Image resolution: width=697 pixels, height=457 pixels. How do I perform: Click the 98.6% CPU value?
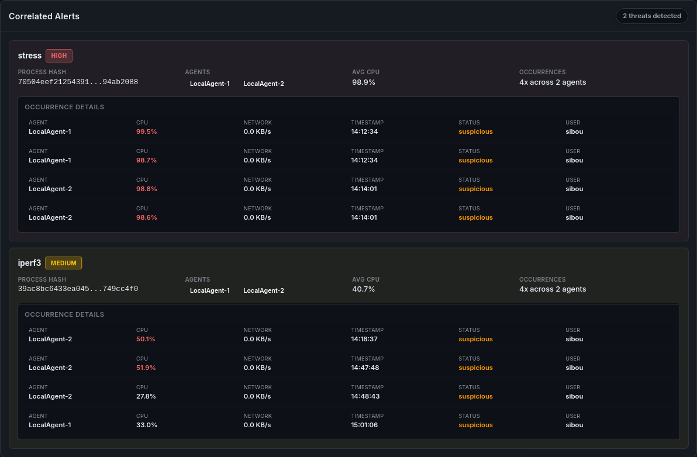click(146, 217)
